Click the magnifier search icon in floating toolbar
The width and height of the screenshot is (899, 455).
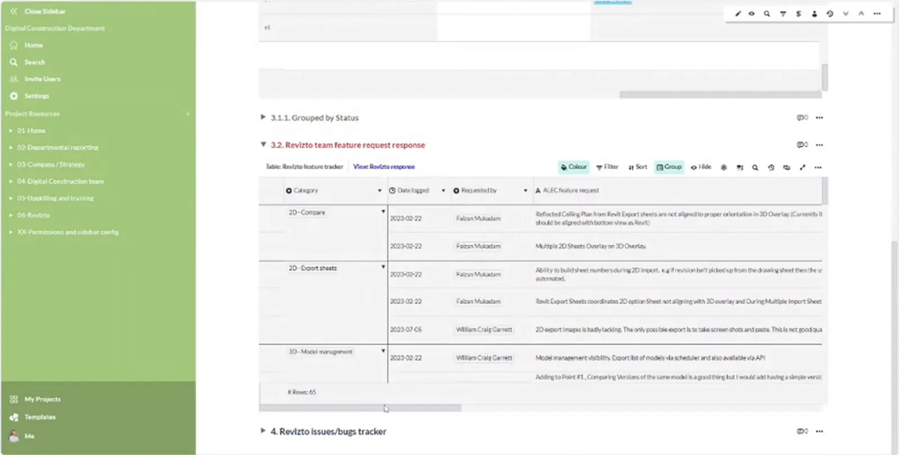pyautogui.click(x=767, y=13)
